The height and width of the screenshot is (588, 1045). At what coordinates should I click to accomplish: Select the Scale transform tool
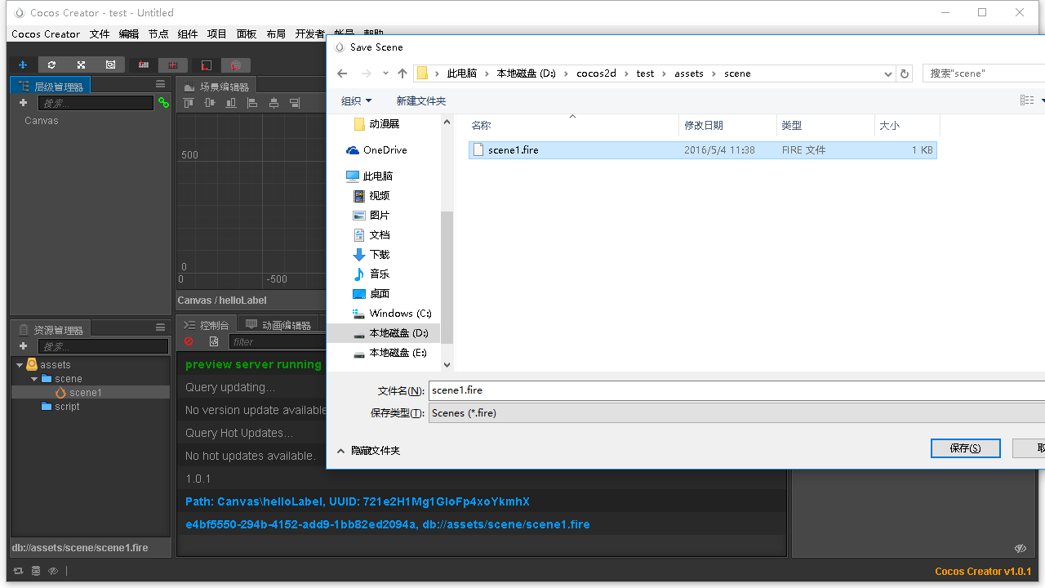pos(81,65)
